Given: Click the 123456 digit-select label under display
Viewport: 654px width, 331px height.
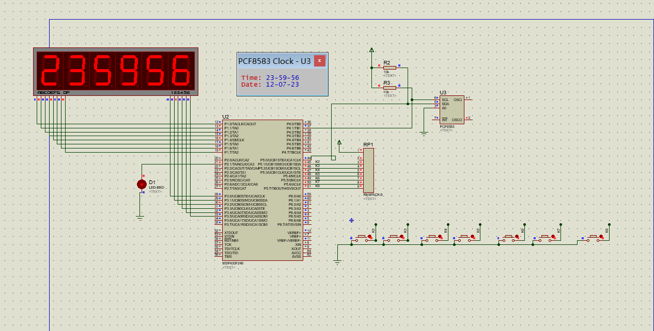Looking at the screenshot, I should click(x=180, y=93).
